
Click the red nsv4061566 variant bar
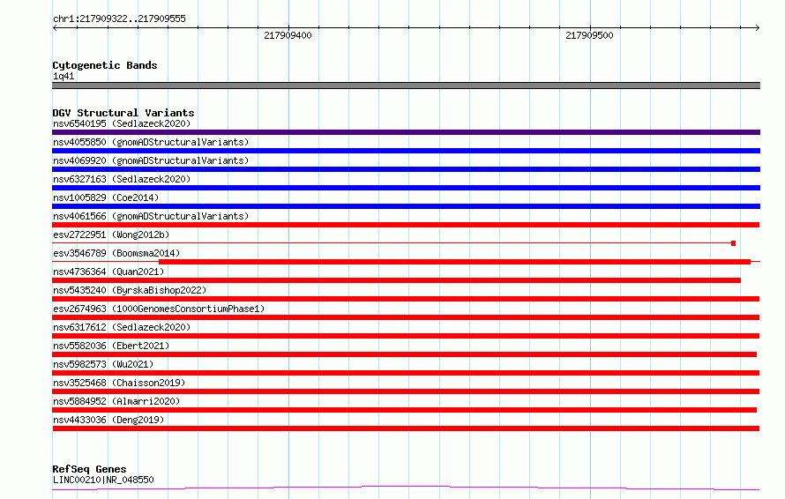pos(406,225)
